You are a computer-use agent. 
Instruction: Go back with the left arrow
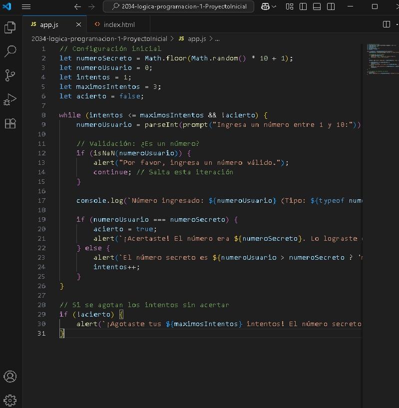pyautogui.click(x=77, y=6)
